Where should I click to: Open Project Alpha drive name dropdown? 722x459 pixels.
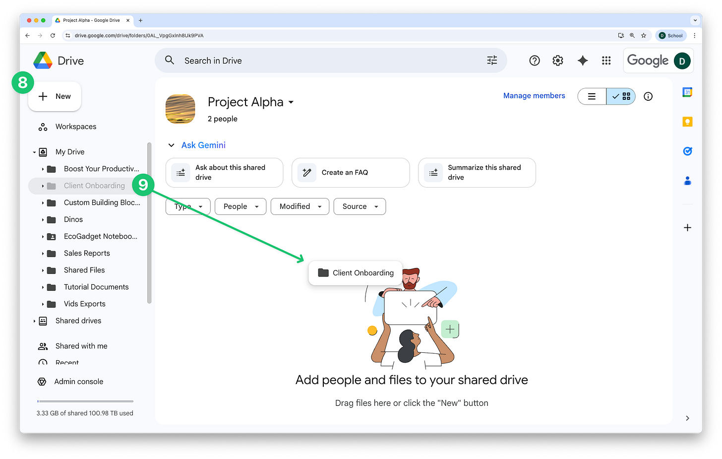291,102
